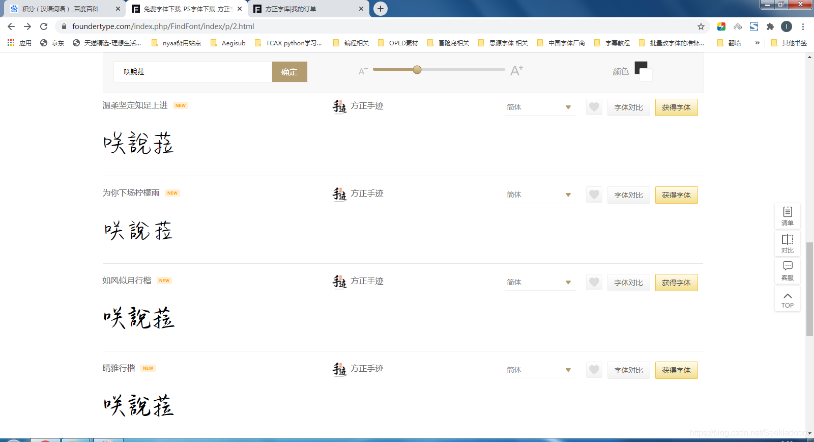814x442 pixels.
Task: Click 字体对比 for 为你下场柠檬雨
Action: [x=628, y=195]
